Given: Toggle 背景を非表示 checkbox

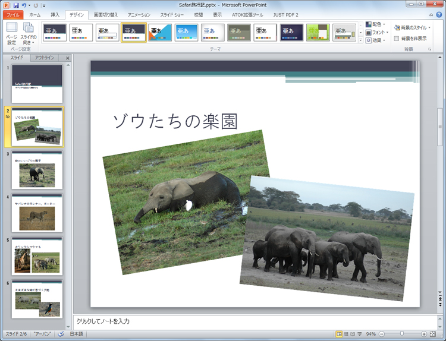Looking at the screenshot, I should pos(397,39).
